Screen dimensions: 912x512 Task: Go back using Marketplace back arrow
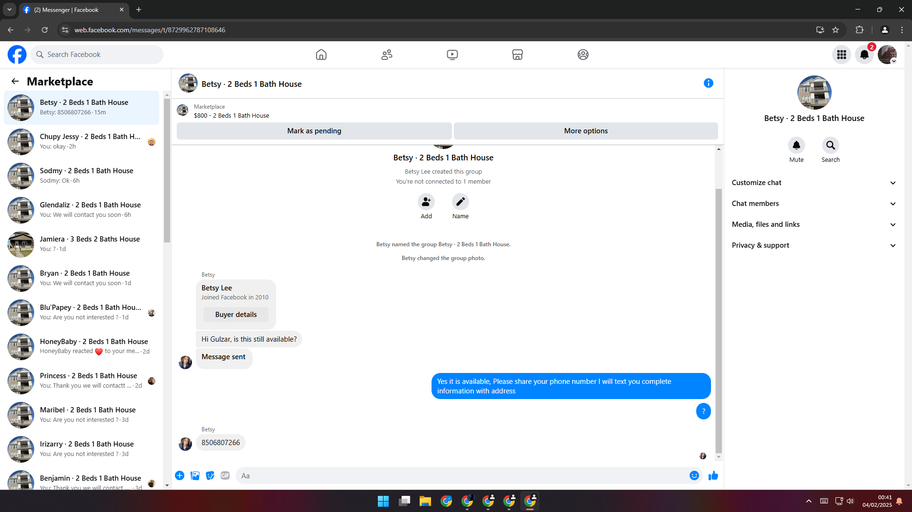15,81
